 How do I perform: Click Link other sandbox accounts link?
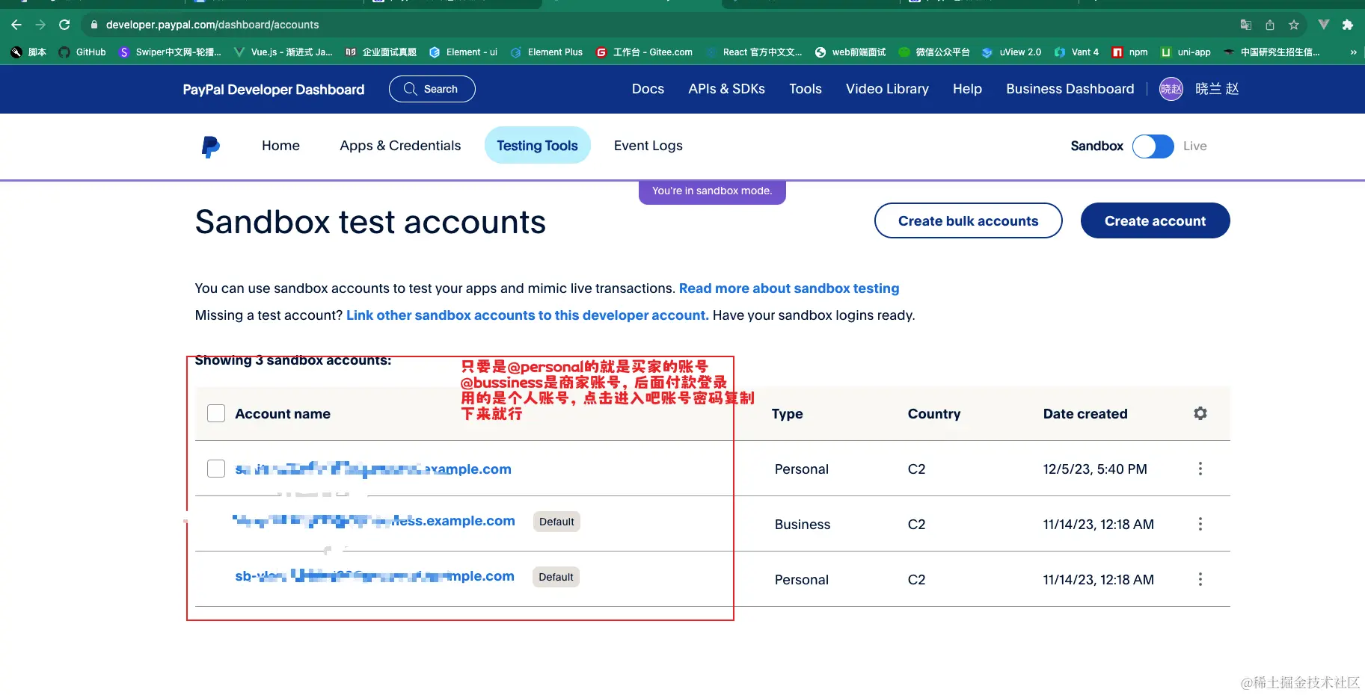(x=527, y=315)
